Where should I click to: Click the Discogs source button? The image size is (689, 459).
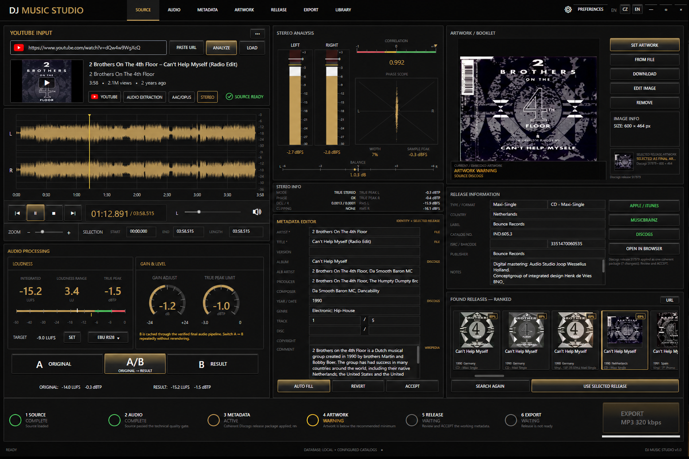(644, 234)
